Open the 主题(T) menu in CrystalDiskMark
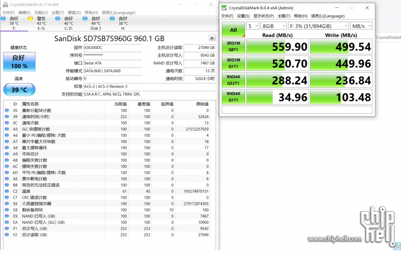 [284, 16]
